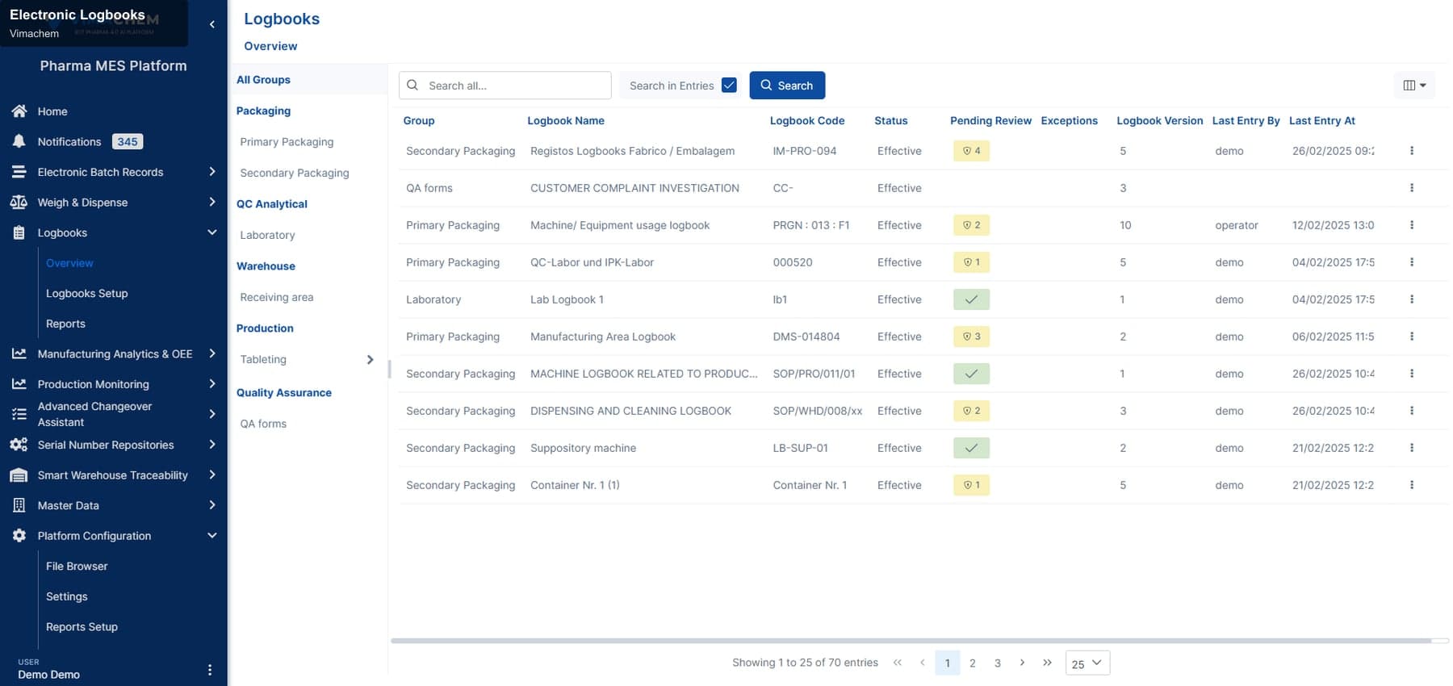Open the user options dots beside Demo Demo
Screen dimensions: 1453x686
(209, 670)
